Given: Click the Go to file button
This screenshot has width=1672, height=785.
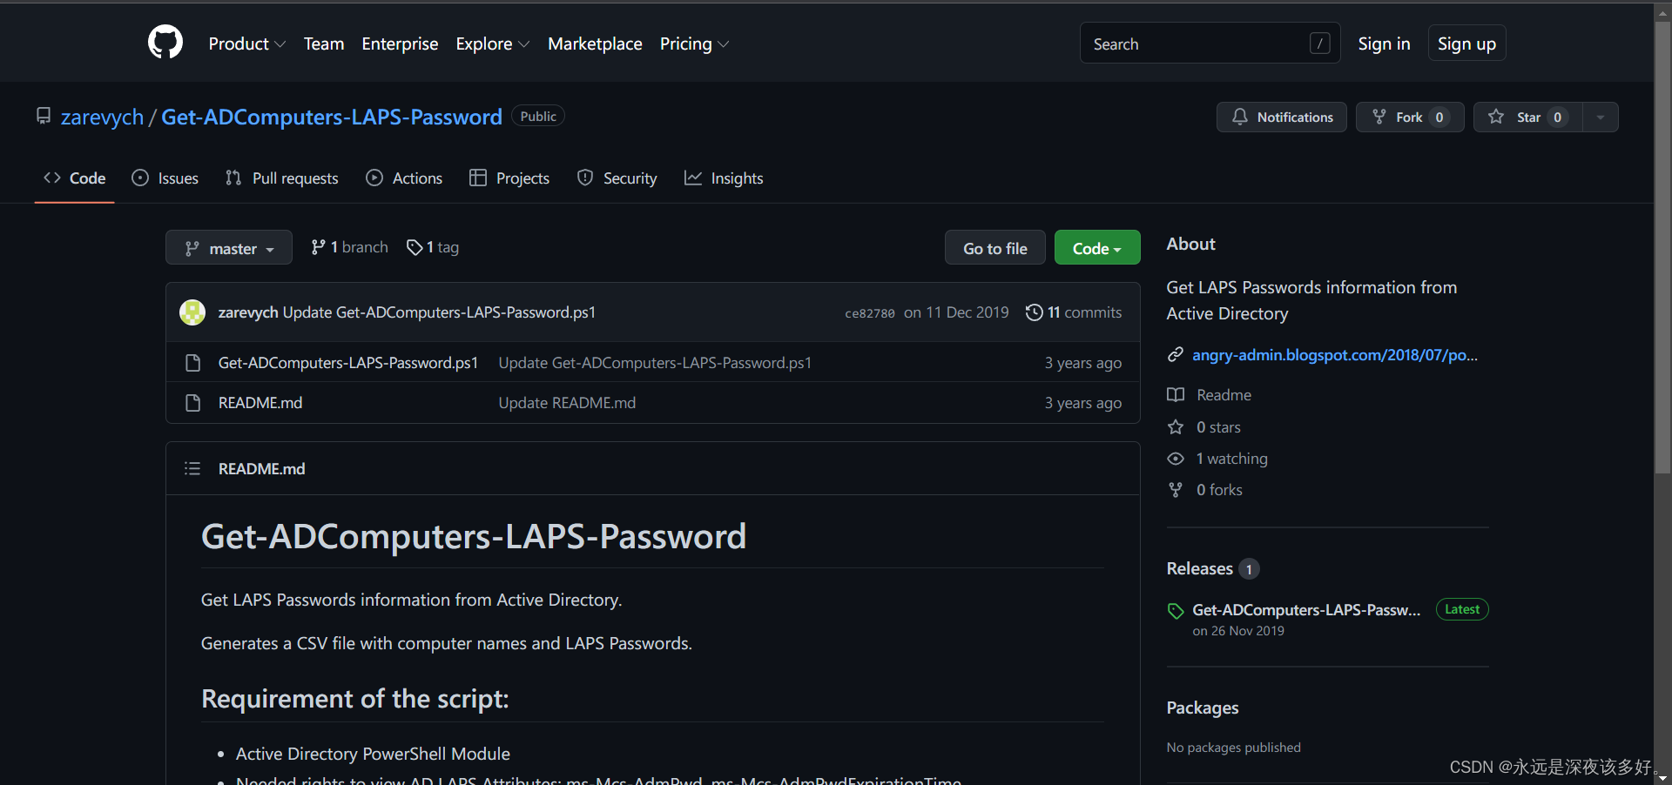Looking at the screenshot, I should click(x=995, y=248).
